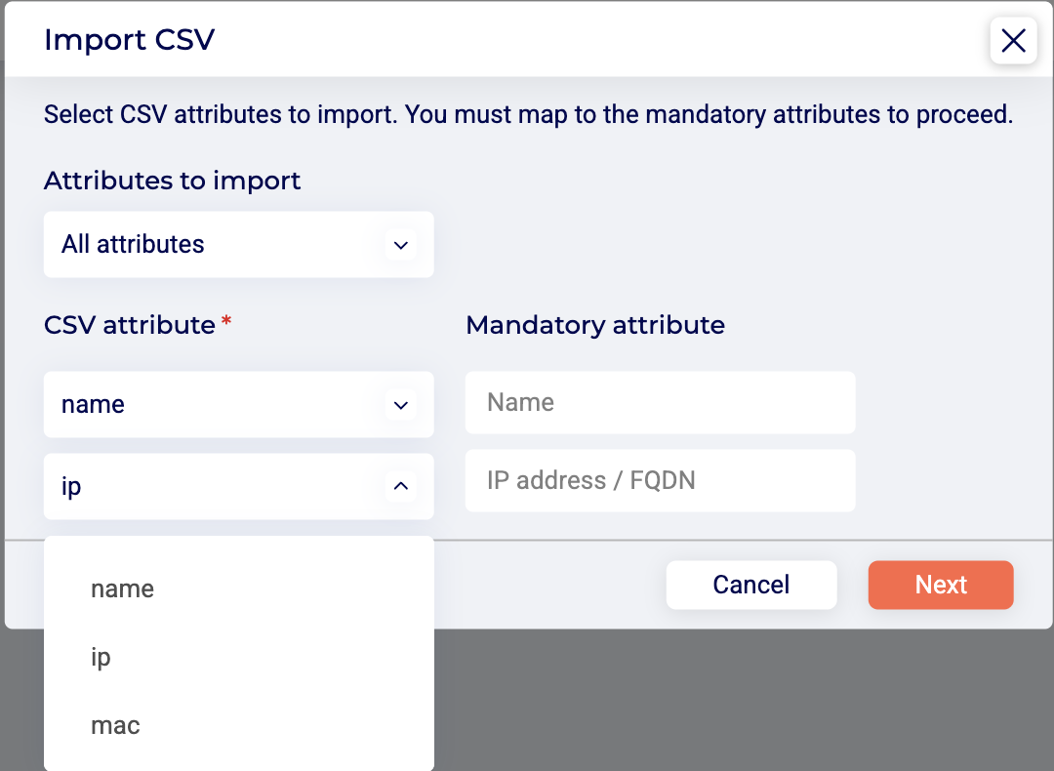
Task: Select the mac option from the list
Action: click(x=115, y=726)
